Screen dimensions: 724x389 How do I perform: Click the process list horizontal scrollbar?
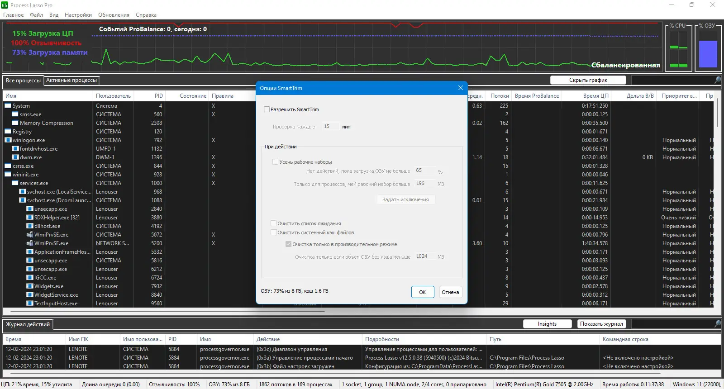167,312
